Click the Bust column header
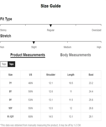 (x=91, y=75)
